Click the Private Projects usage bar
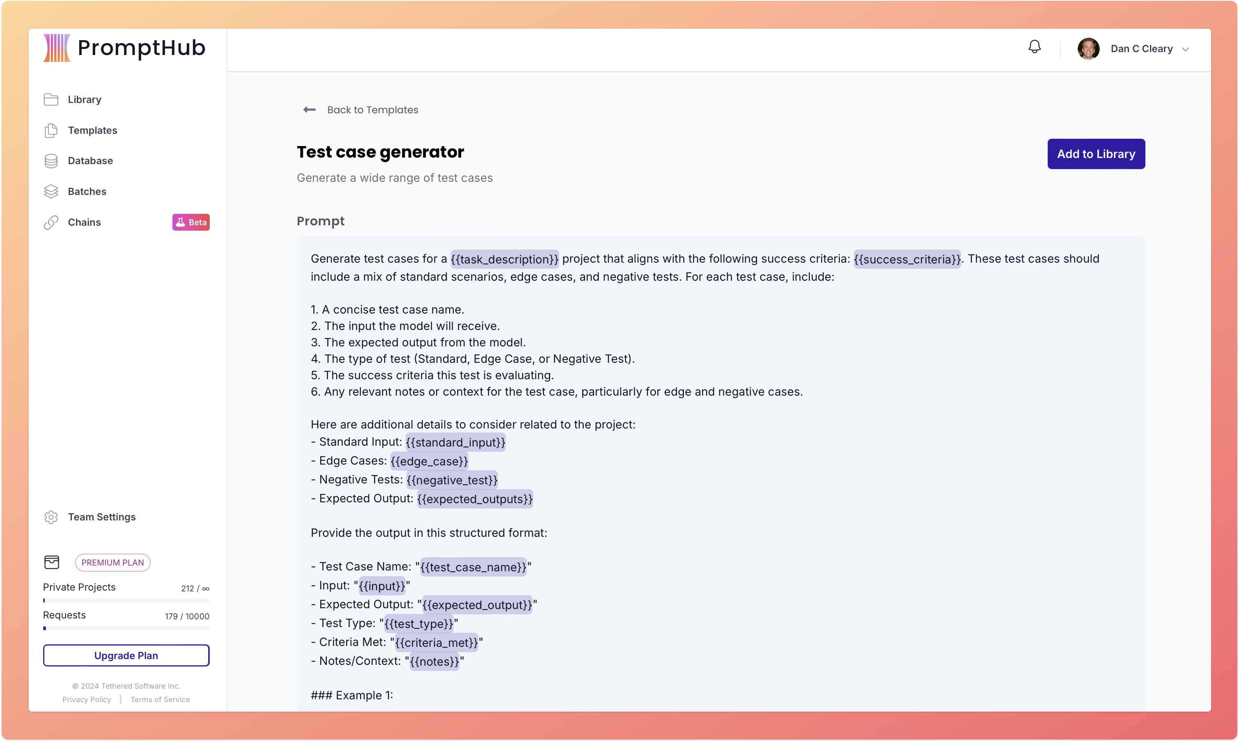This screenshot has width=1239, height=742. (x=126, y=600)
